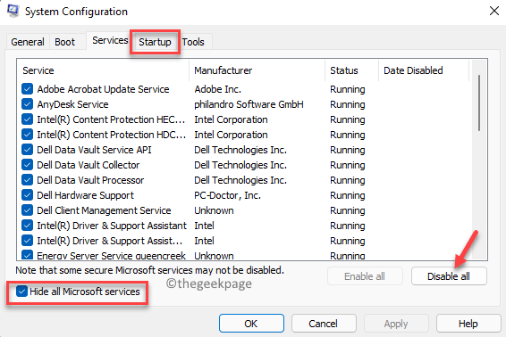Select the Dell Hardware Support service name
This screenshot has height=337, width=506.
[85, 195]
